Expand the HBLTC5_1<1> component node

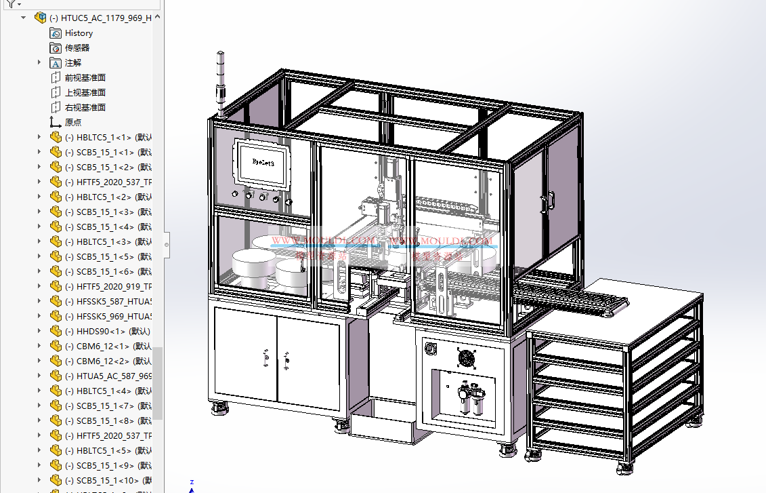pos(39,137)
